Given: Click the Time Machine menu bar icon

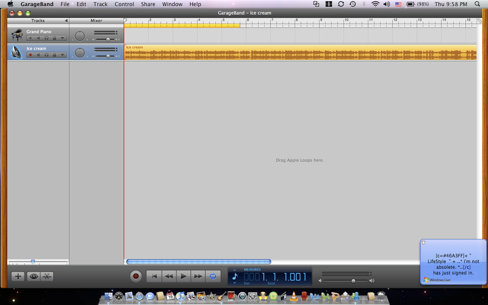Looking at the screenshot, I should tap(352, 4).
